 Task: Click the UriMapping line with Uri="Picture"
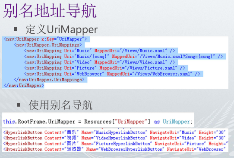(x=104, y=68)
